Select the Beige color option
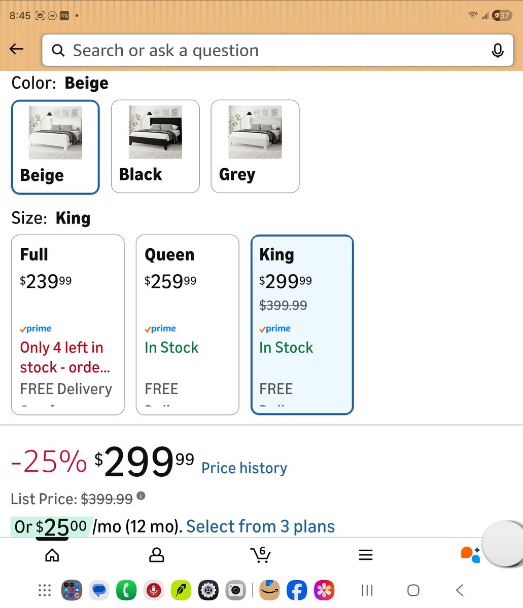Viewport: 523px width, 608px height. pos(55,147)
